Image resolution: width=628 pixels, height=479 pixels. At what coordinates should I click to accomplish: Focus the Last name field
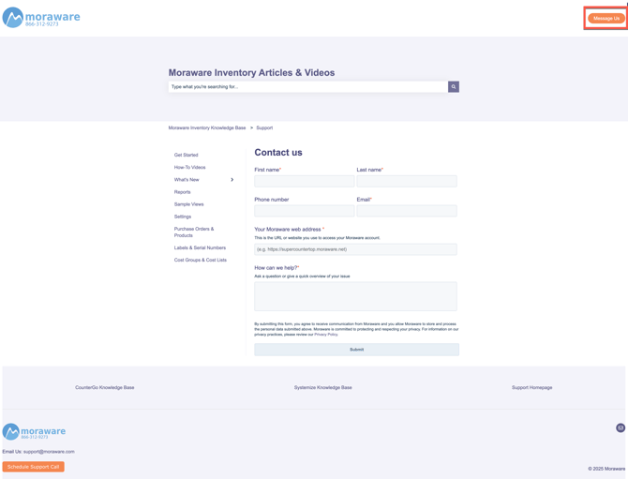coord(407,181)
